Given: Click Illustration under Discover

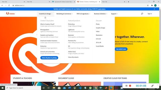Looking at the screenshot, I should 99,35.
